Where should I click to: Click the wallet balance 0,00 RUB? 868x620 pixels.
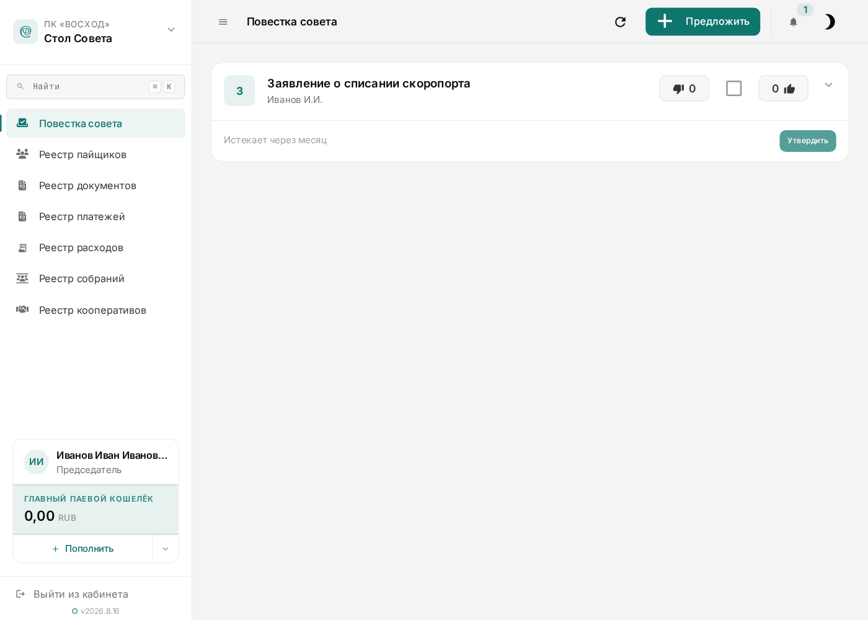[x=50, y=516]
